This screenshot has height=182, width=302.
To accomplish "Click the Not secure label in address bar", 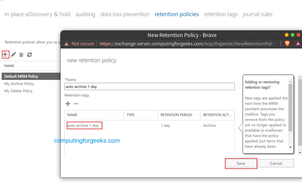I will (83, 44).
